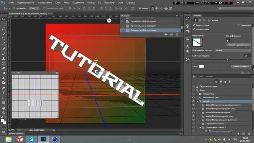Click the text color swatch in Properties

click(201, 66)
